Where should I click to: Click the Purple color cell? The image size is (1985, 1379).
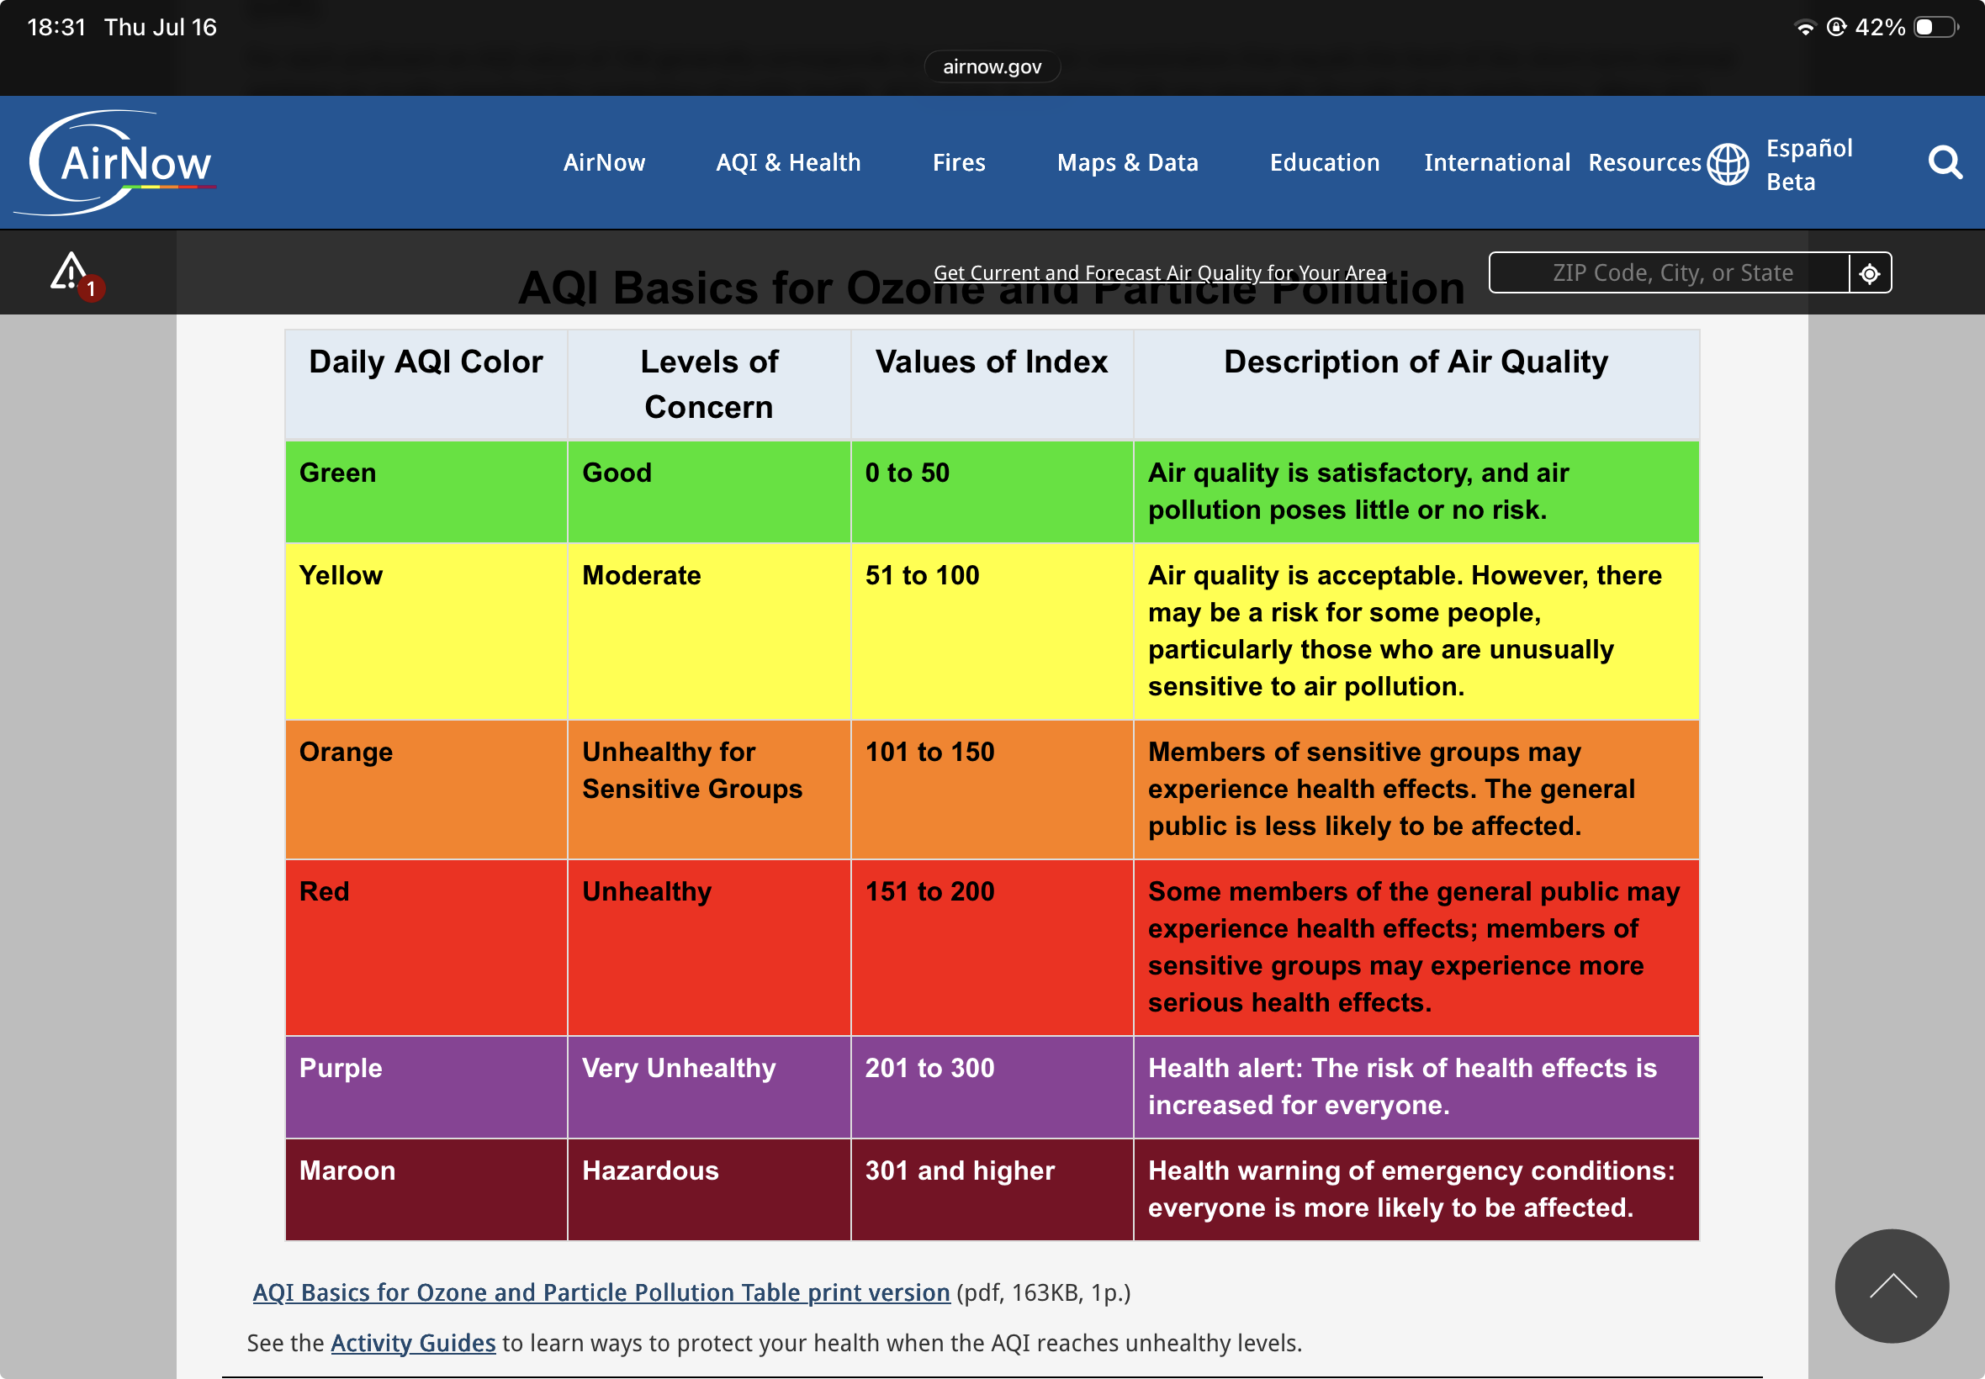(426, 1087)
